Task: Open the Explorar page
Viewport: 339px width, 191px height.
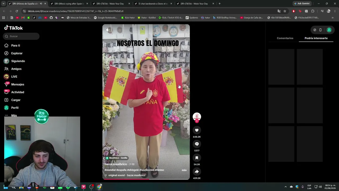Action: click(x=17, y=53)
